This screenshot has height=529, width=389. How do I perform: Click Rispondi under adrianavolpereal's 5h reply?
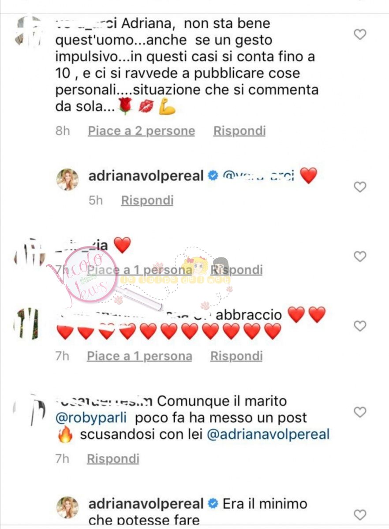pos(147,200)
